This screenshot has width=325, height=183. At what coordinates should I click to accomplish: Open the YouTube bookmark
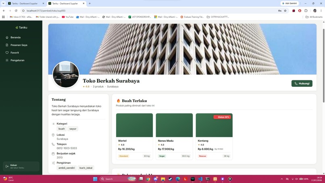coord(68,17)
